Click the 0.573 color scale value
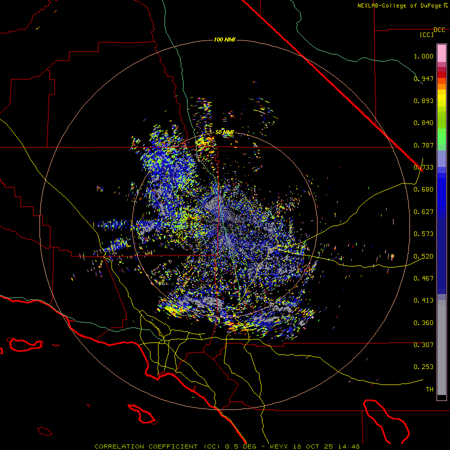Image resolution: width=450 pixels, height=450 pixels. tap(423, 234)
